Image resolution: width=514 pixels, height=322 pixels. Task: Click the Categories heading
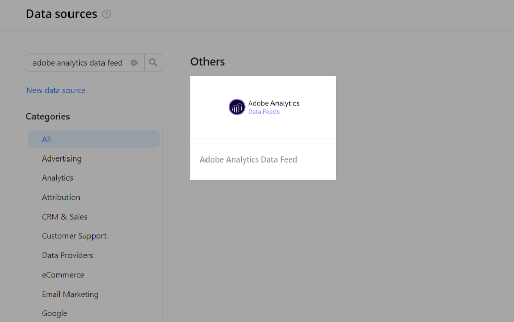(x=48, y=117)
